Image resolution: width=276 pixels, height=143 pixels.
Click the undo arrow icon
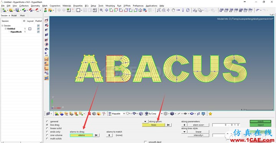click(x=258, y=10)
